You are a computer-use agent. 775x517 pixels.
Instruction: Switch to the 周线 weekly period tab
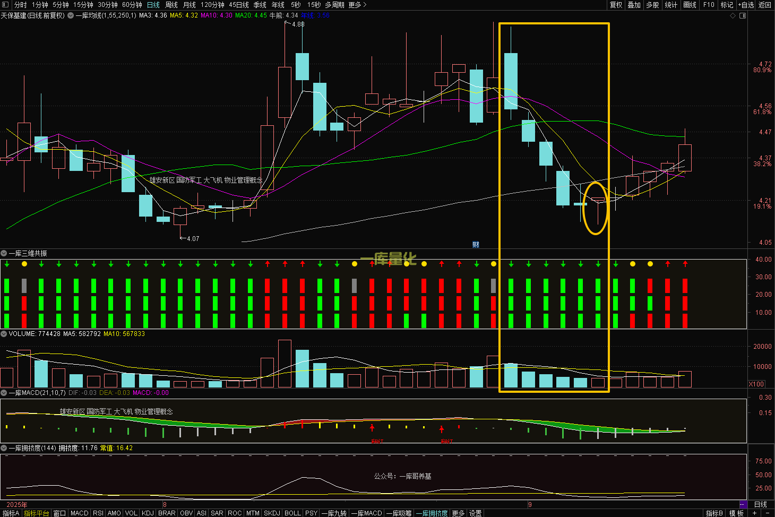[x=171, y=5]
